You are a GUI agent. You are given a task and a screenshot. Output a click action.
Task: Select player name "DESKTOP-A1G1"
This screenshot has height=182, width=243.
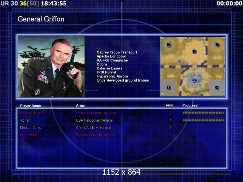click(33, 113)
